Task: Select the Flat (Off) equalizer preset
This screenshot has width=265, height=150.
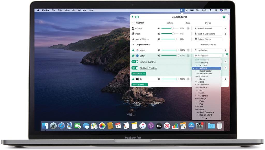Action: 206,63
